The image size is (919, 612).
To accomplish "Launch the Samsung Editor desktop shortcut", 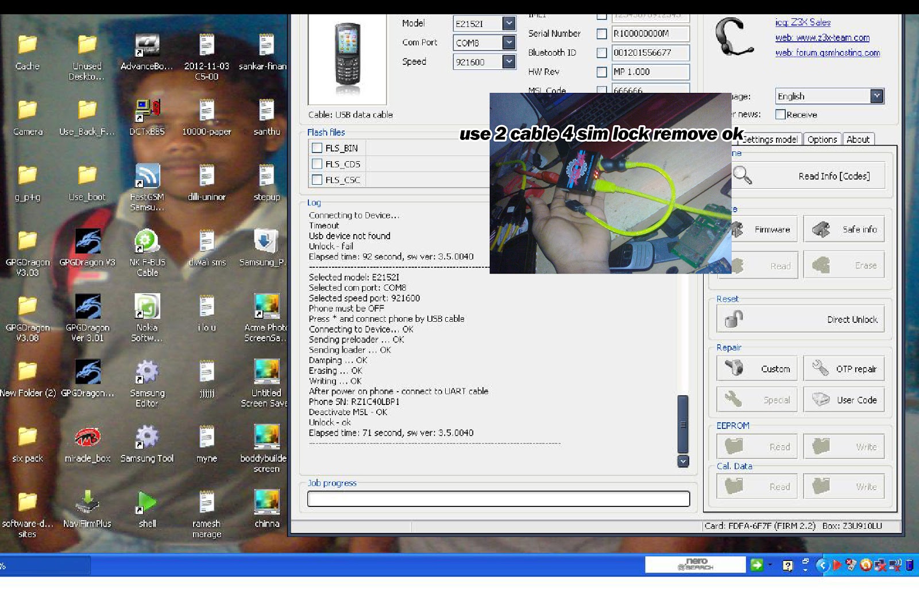I will tap(147, 384).
